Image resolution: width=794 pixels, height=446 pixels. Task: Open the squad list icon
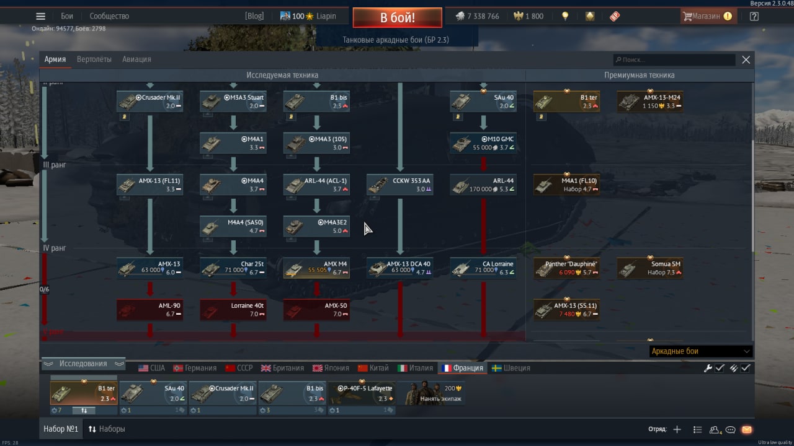697,429
